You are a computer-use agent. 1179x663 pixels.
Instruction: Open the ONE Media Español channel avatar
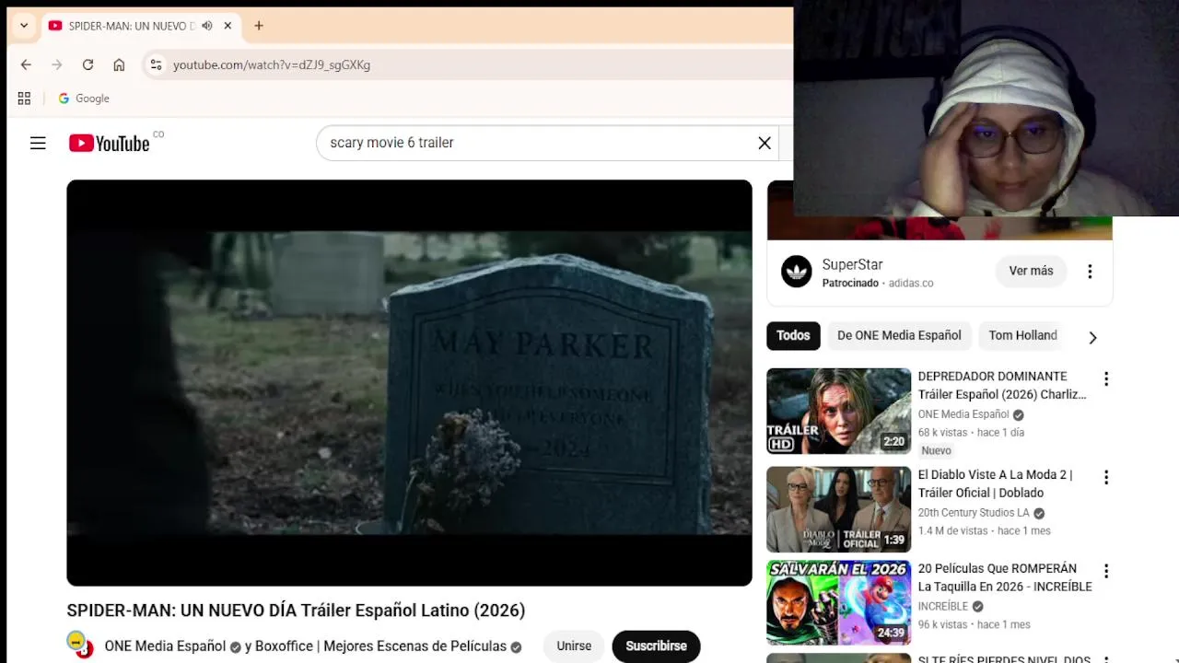[x=80, y=645]
